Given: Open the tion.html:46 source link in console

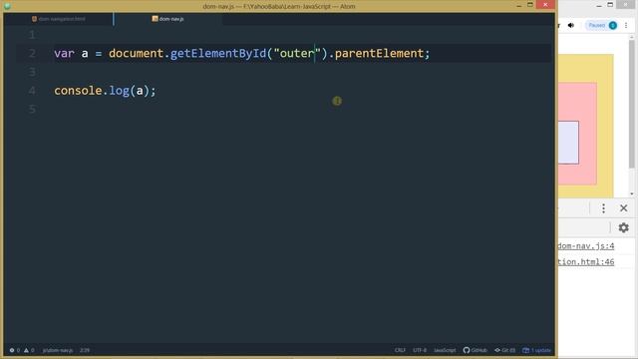Looking at the screenshot, I should (x=585, y=261).
